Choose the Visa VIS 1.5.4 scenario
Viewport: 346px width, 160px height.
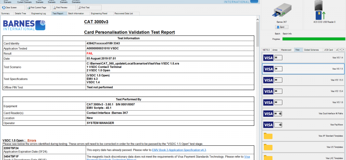pyautogui.click(x=303, y=91)
